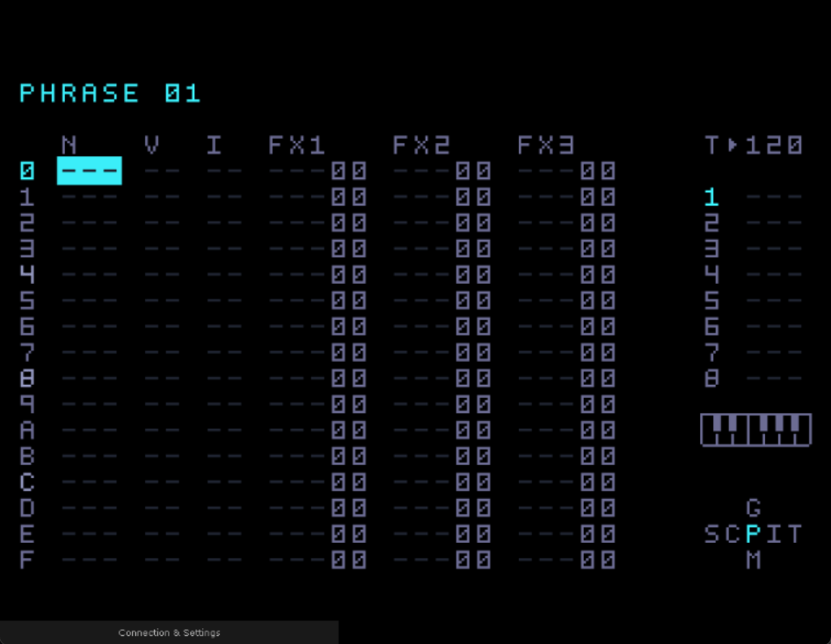Select the T (Table) view in the navigation map

click(795, 534)
